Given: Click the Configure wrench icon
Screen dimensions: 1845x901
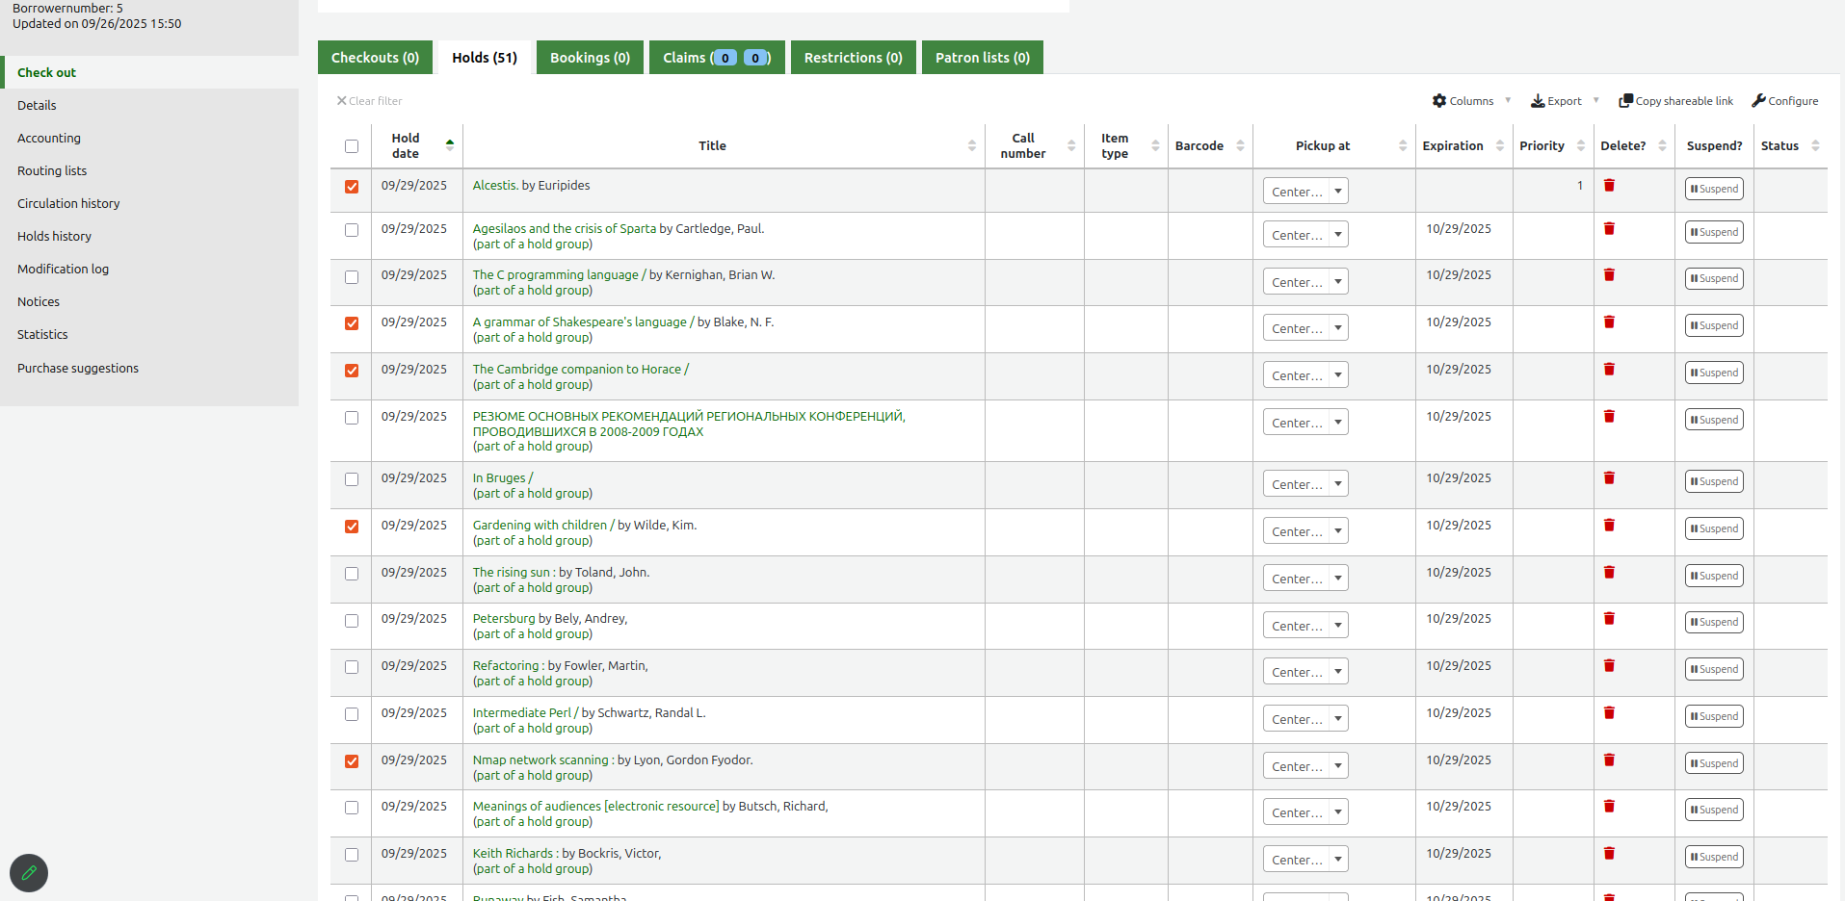Looking at the screenshot, I should pyautogui.click(x=1758, y=101).
